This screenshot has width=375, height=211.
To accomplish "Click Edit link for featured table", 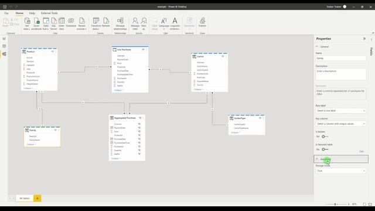I will pyautogui.click(x=362, y=151).
